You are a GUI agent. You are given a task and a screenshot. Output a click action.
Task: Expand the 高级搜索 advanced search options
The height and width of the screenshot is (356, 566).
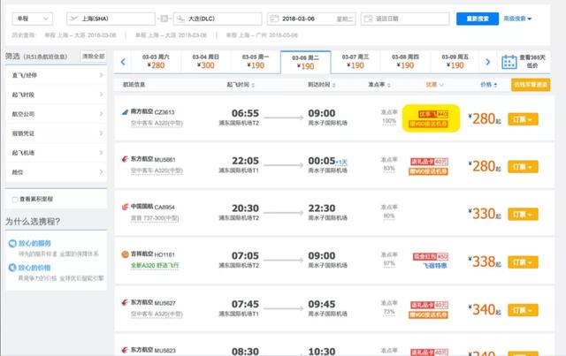pyautogui.click(x=517, y=19)
